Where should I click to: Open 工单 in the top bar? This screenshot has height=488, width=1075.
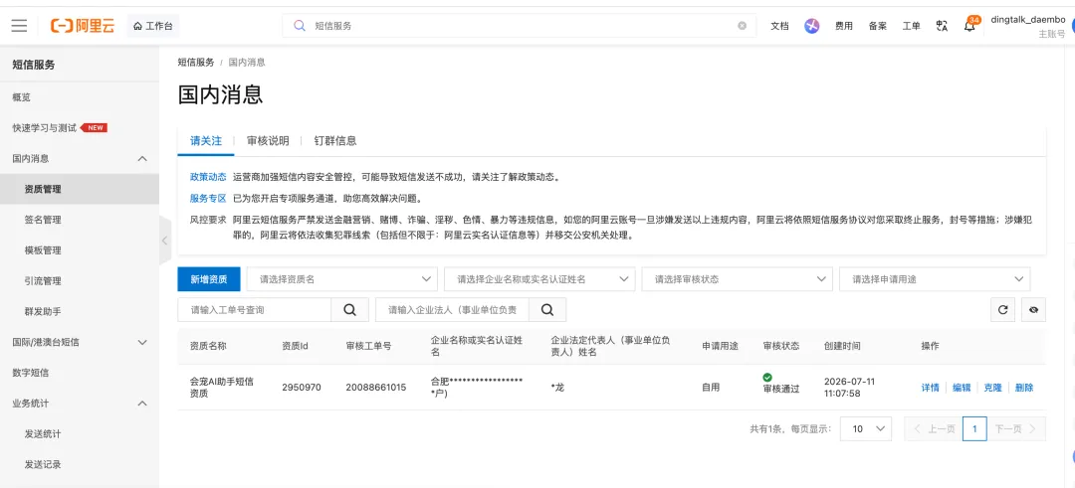[911, 26]
